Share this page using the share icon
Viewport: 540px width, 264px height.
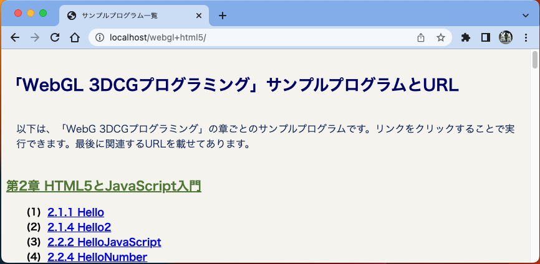click(421, 37)
